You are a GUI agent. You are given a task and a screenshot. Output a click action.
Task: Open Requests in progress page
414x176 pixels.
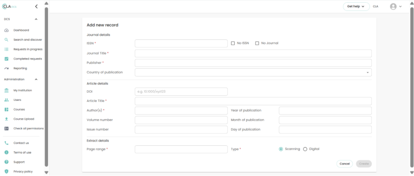28,49
